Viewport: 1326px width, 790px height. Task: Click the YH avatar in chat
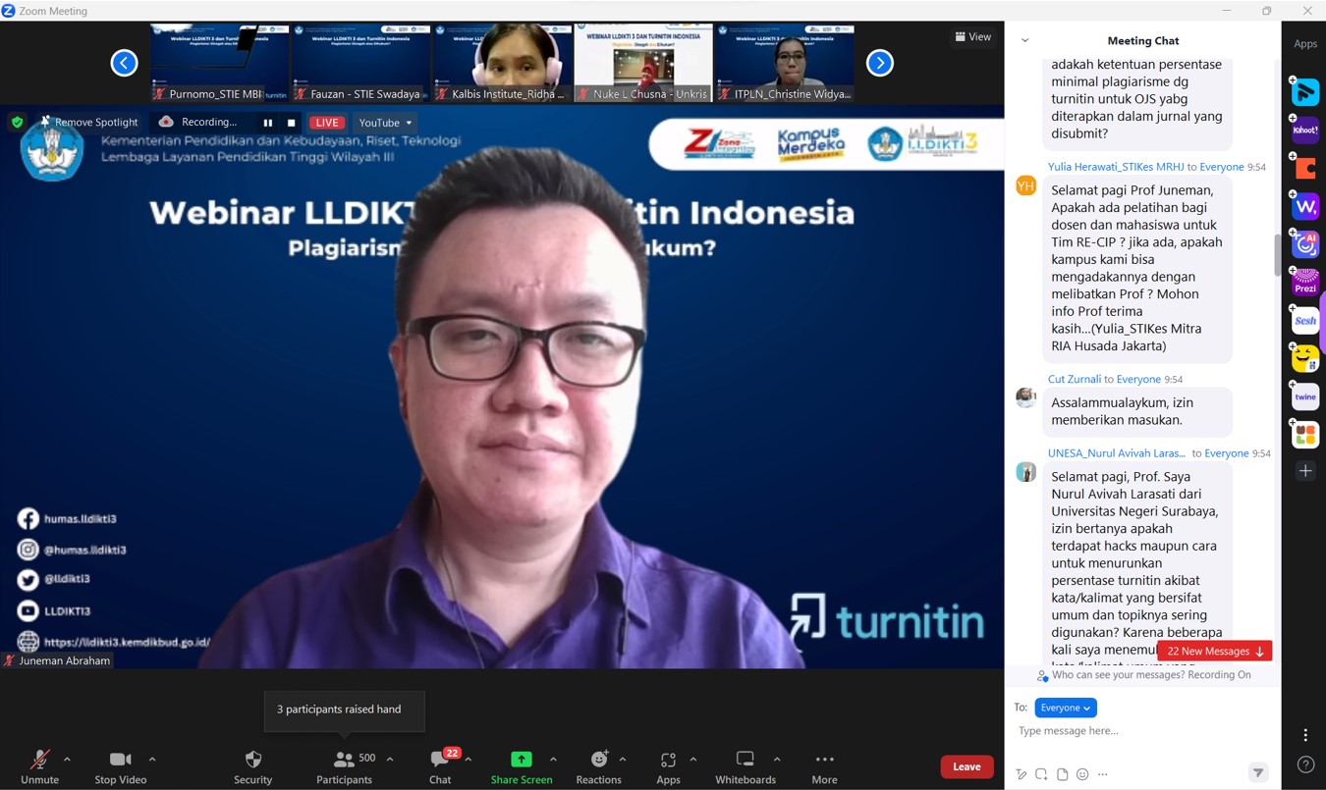click(x=1025, y=184)
